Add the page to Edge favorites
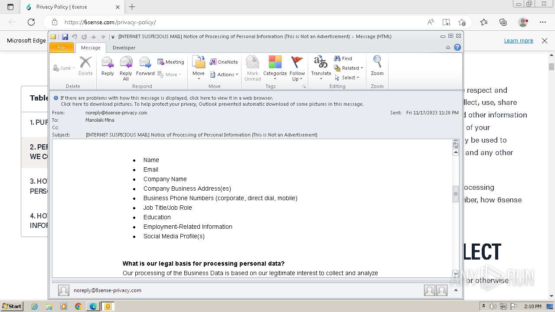The width and height of the screenshot is (555, 312). point(462,22)
